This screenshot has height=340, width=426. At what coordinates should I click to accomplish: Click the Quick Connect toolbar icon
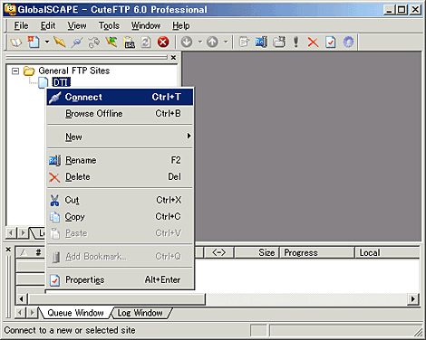pos(111,42)
